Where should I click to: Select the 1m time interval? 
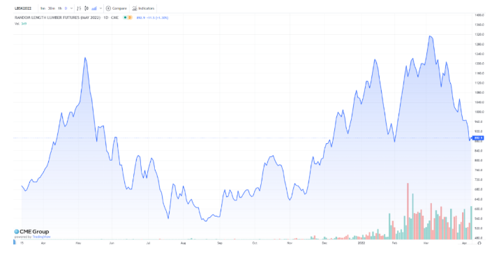tap(43, 8)
